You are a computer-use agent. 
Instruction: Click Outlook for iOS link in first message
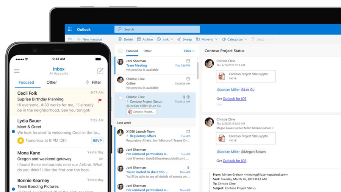[235, 99]
